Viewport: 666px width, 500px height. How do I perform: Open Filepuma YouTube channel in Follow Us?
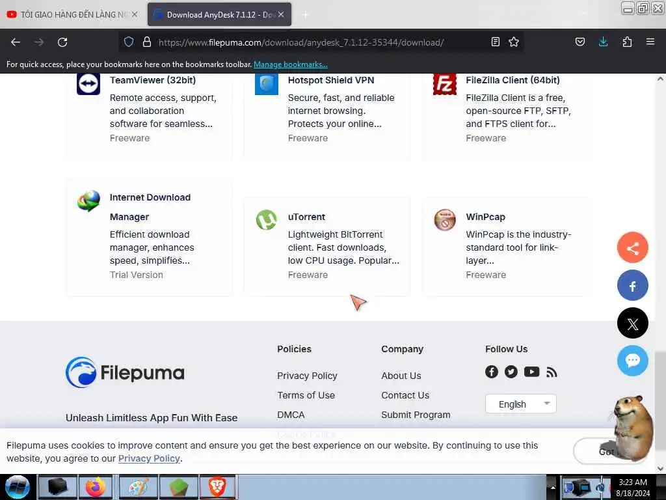tap(531, 372)
